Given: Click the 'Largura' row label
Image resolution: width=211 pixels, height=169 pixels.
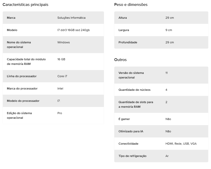Looking at the screenshot, I should click(124, 30).
